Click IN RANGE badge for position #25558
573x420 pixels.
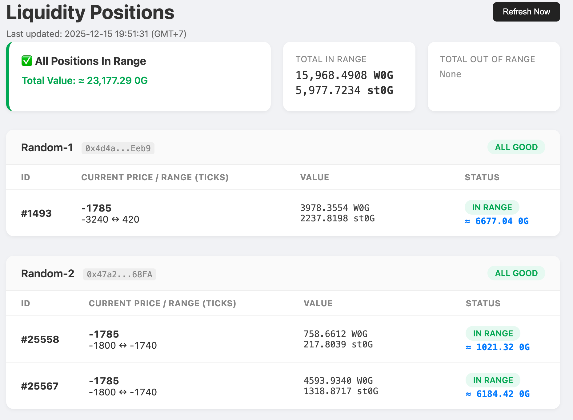493,334
